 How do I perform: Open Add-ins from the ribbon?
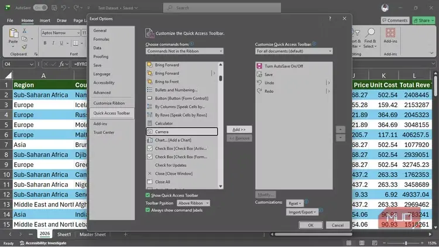390,36
